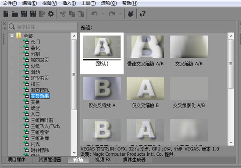Image resolution: width=241 pixels, height=168 pixels.
Task: Click the Open folder icon
Action: coord(15,14)
